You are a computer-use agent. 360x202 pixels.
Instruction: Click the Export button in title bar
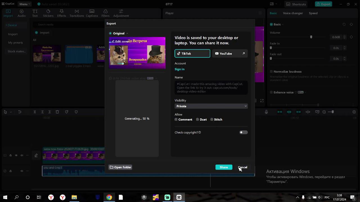point(323,4)
